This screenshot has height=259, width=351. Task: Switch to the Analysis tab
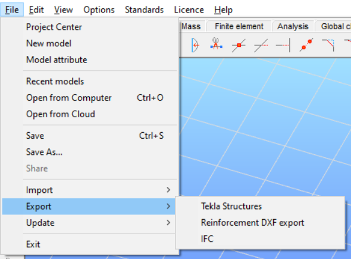point(293,26)
